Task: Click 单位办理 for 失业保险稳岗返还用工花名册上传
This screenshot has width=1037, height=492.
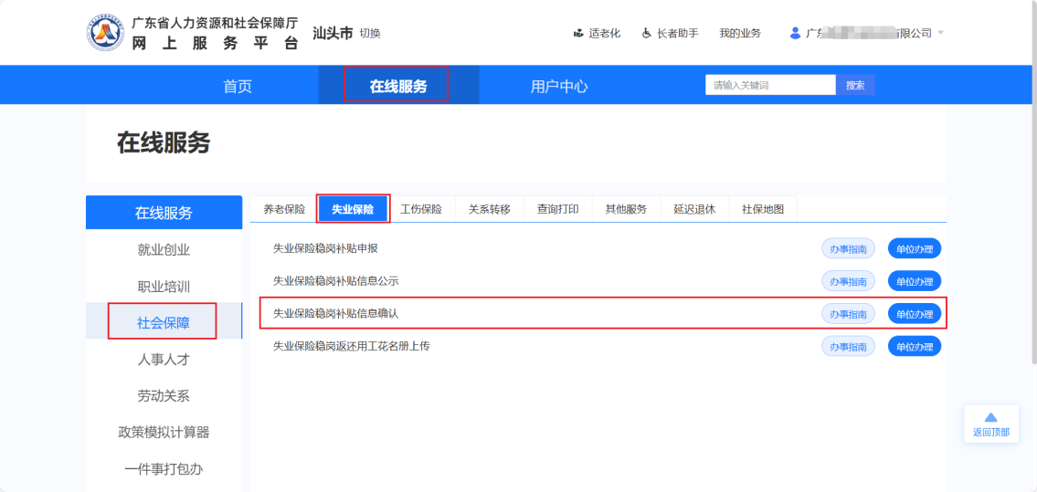Action: 914,347
